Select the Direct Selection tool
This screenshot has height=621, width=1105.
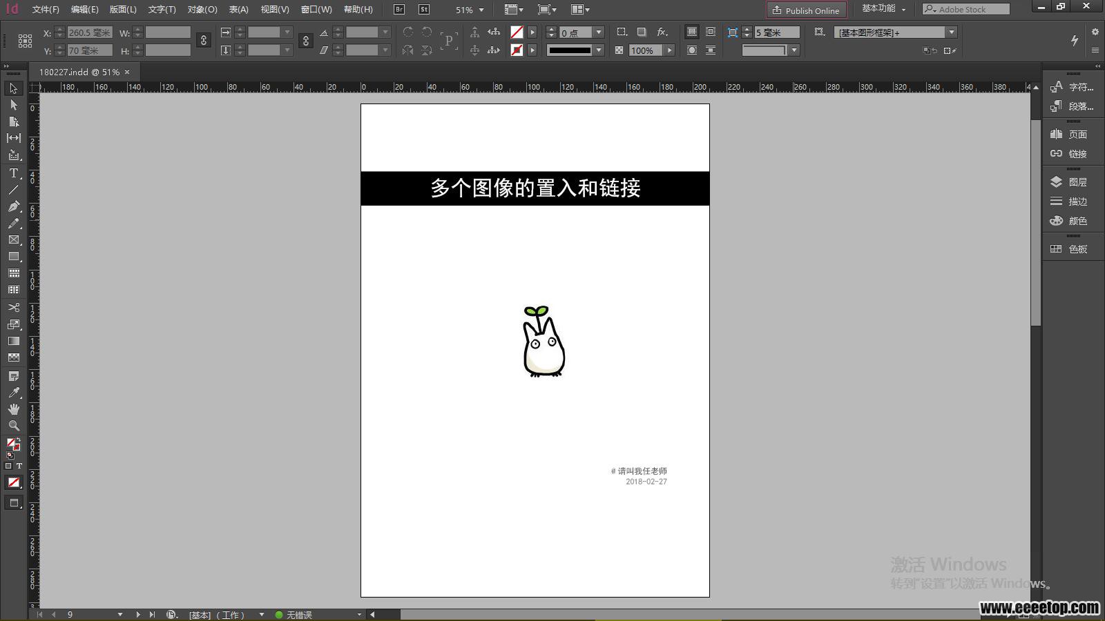coord(13,105)
